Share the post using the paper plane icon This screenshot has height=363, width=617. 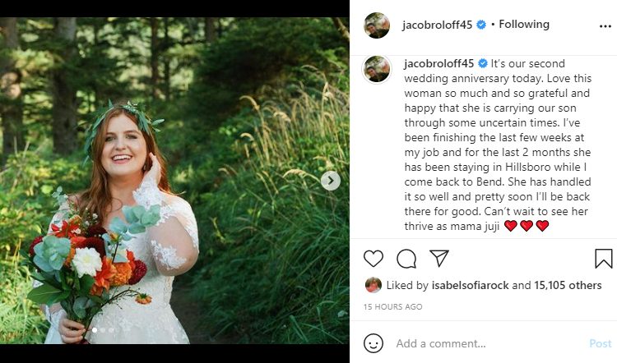439,259
